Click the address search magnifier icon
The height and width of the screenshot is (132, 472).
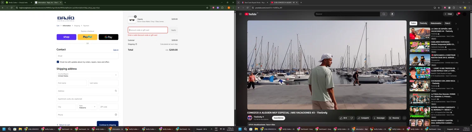click(x=116, y=91)
